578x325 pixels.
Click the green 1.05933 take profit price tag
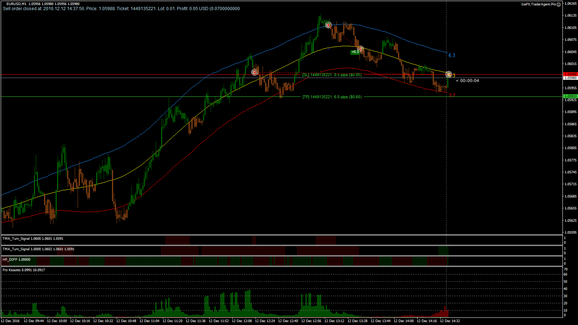570,96
